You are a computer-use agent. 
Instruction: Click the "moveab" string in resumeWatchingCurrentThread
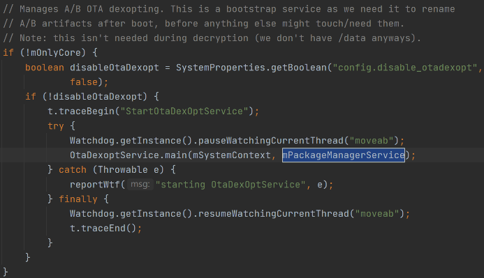(377, 214)
